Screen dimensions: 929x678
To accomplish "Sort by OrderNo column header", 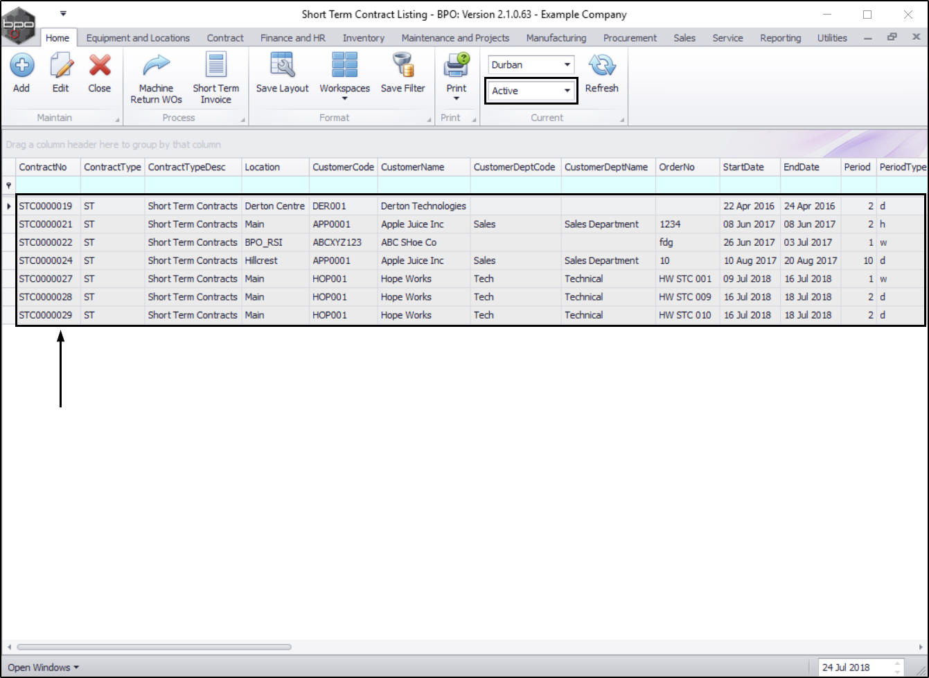I will 688,167.
